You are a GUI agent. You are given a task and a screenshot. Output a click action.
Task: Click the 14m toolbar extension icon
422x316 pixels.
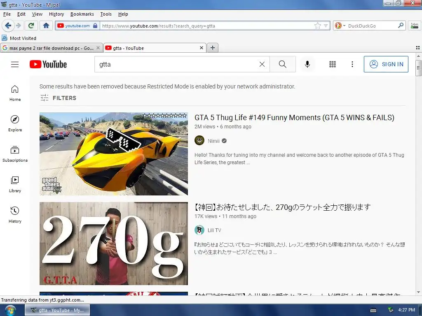[415, 26]
